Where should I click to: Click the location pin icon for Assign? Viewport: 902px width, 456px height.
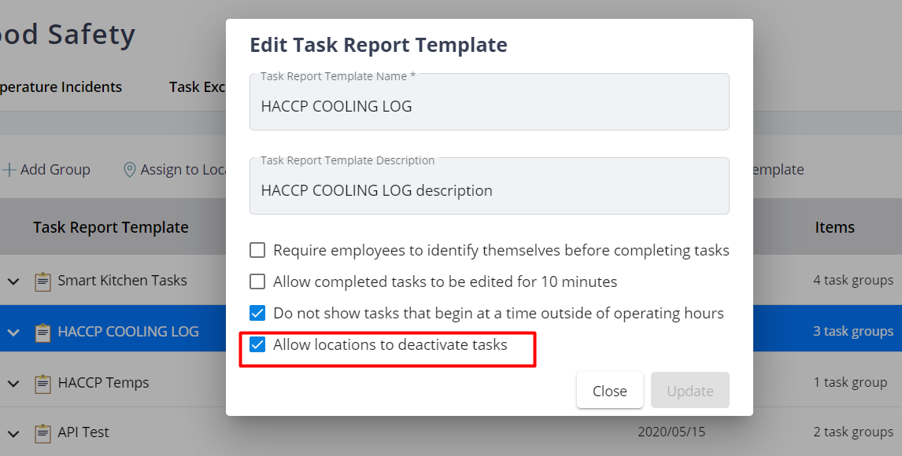[x=130, y=170]
